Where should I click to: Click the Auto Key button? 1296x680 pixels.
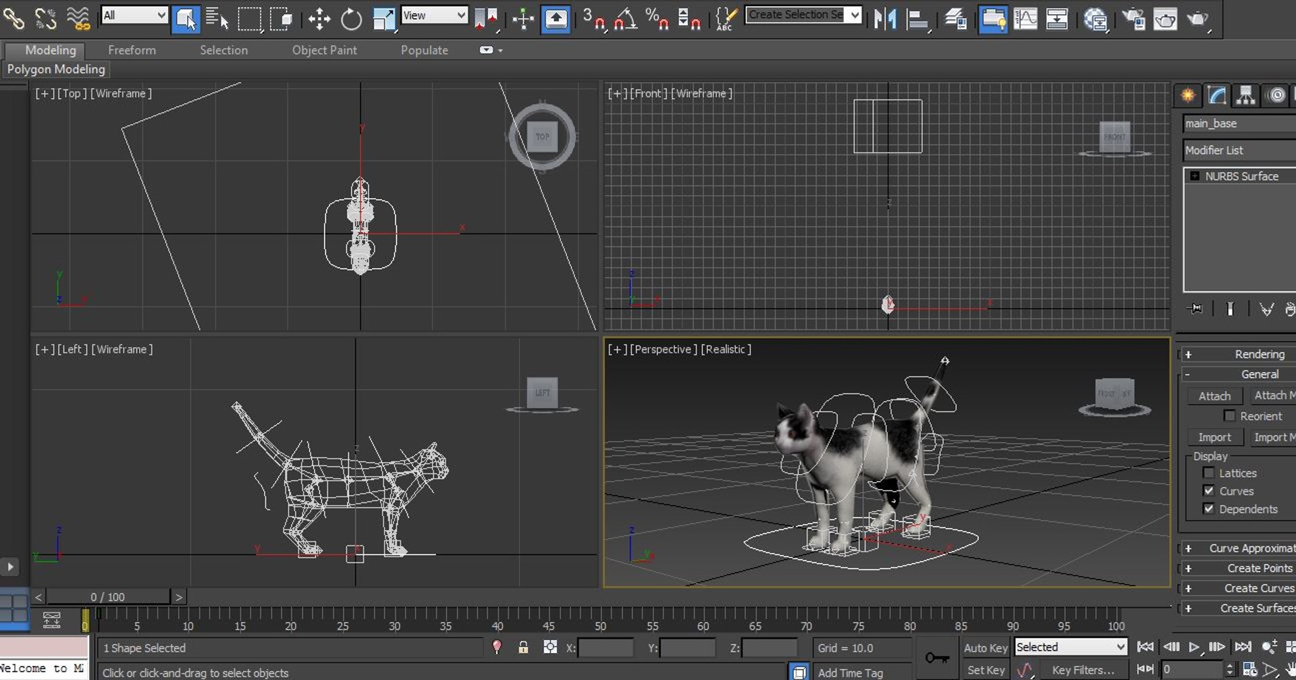pos(985,648)
